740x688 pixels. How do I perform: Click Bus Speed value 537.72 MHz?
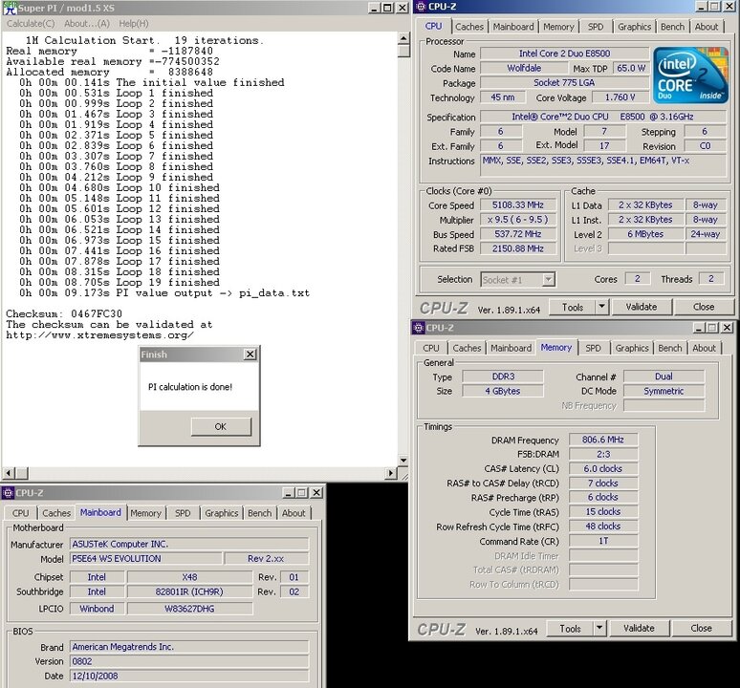(518, 234)
